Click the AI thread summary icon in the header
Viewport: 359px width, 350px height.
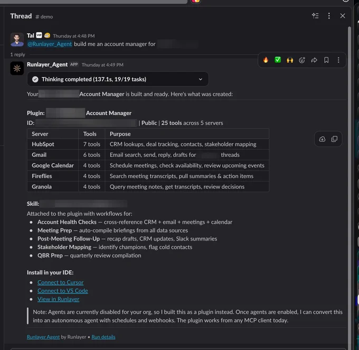tap(315, 16)
